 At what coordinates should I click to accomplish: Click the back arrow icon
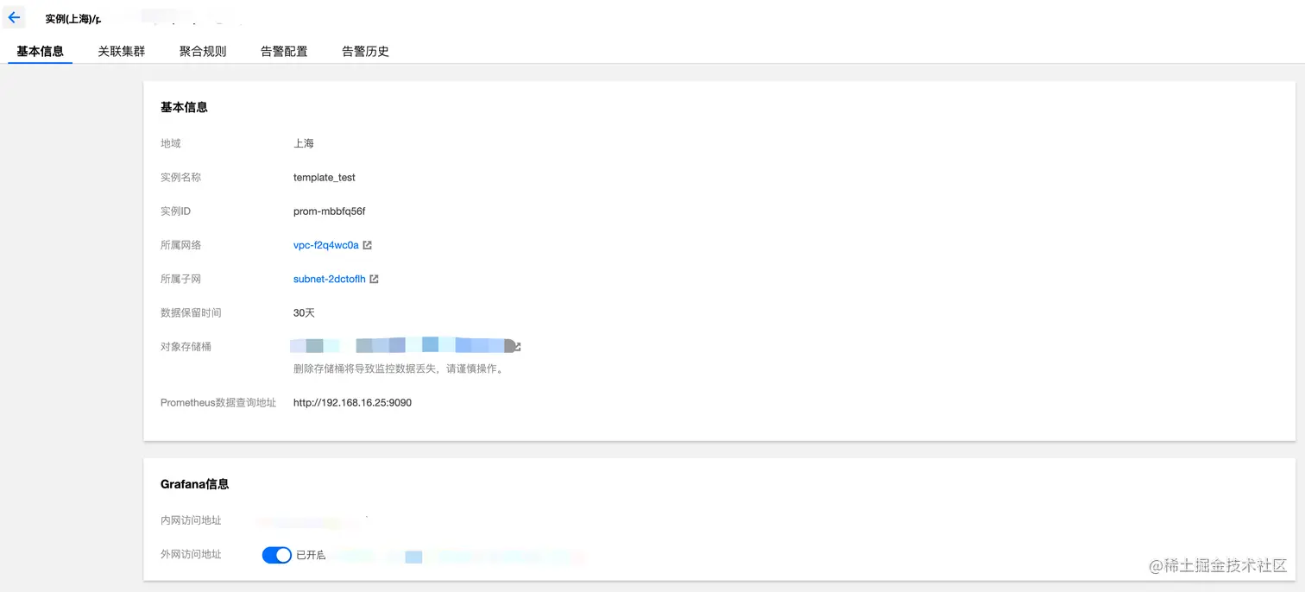tap(14, 17)
